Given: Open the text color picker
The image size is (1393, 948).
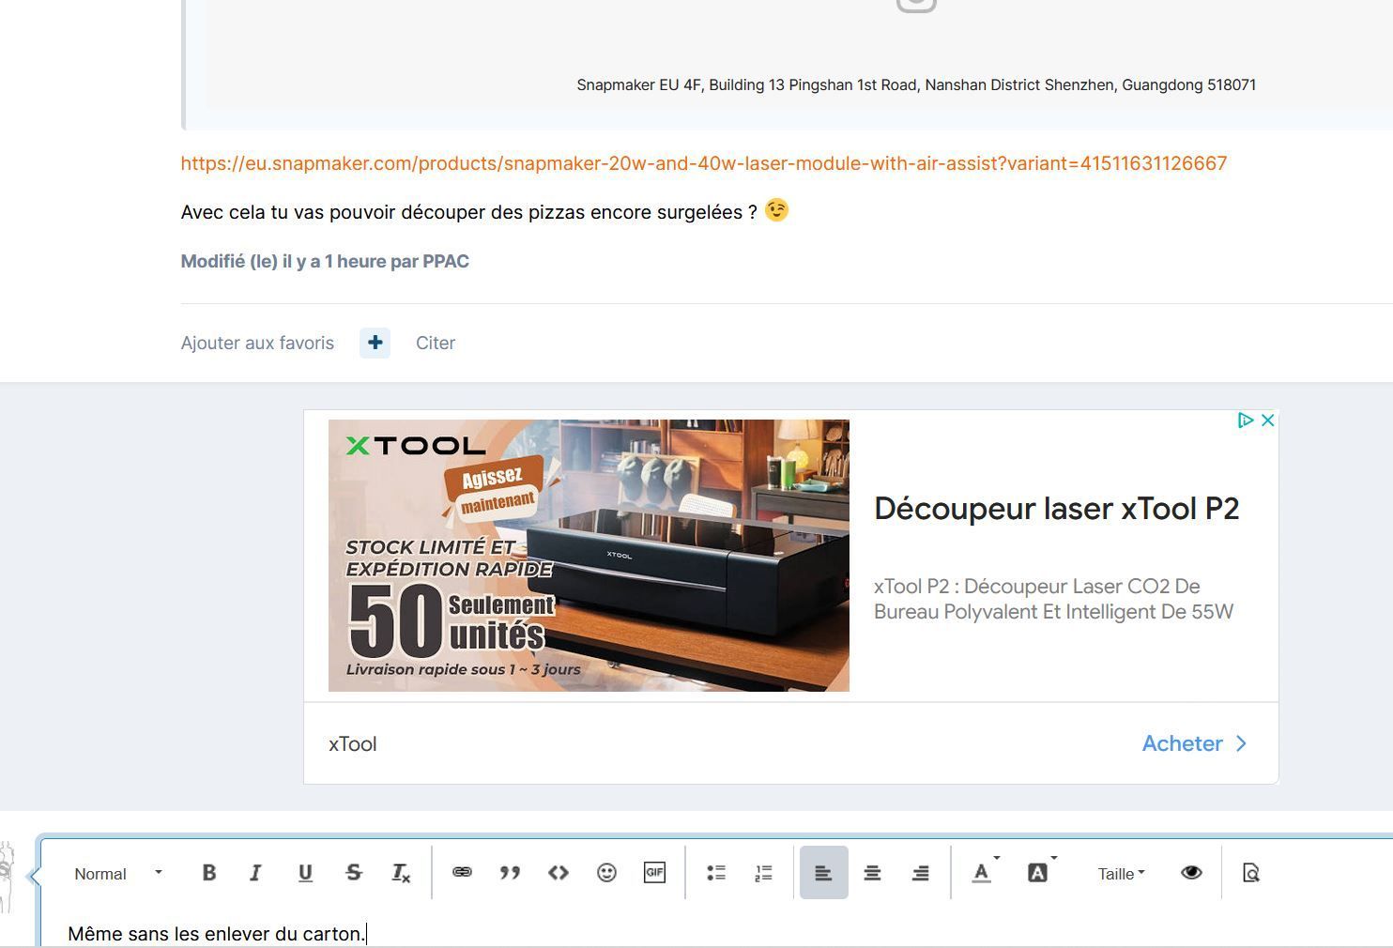Looking at the screenshot, I should (x=983, y=873).
